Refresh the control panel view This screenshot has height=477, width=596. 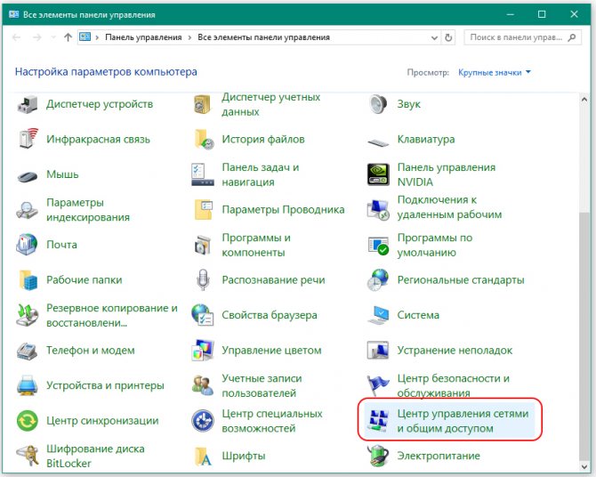pos(448,37)
